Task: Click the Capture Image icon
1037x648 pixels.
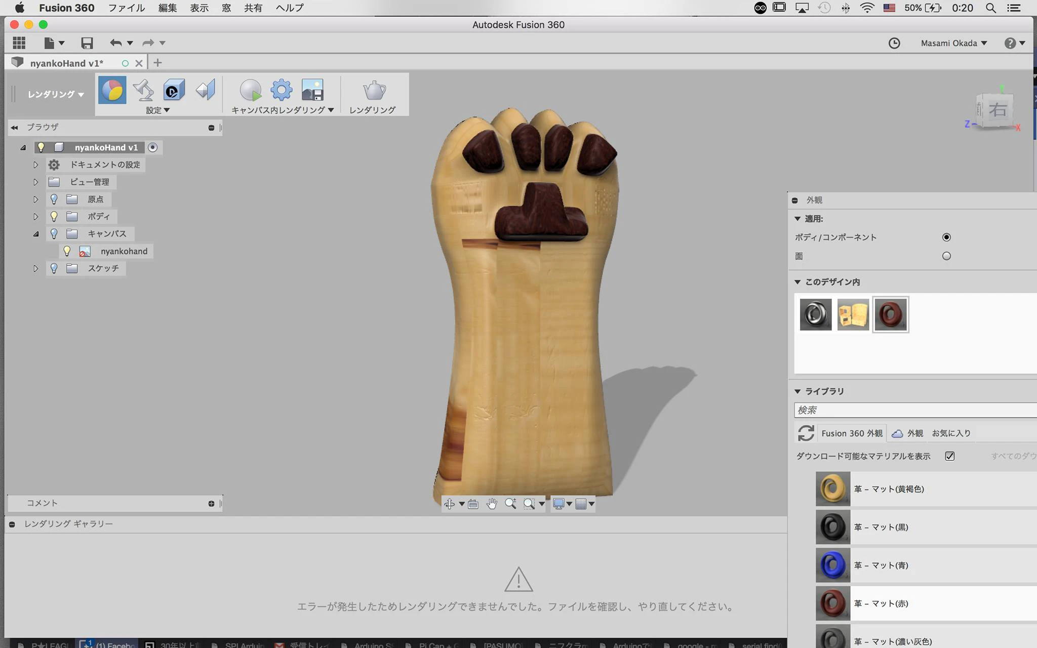Action: point(312,90)
